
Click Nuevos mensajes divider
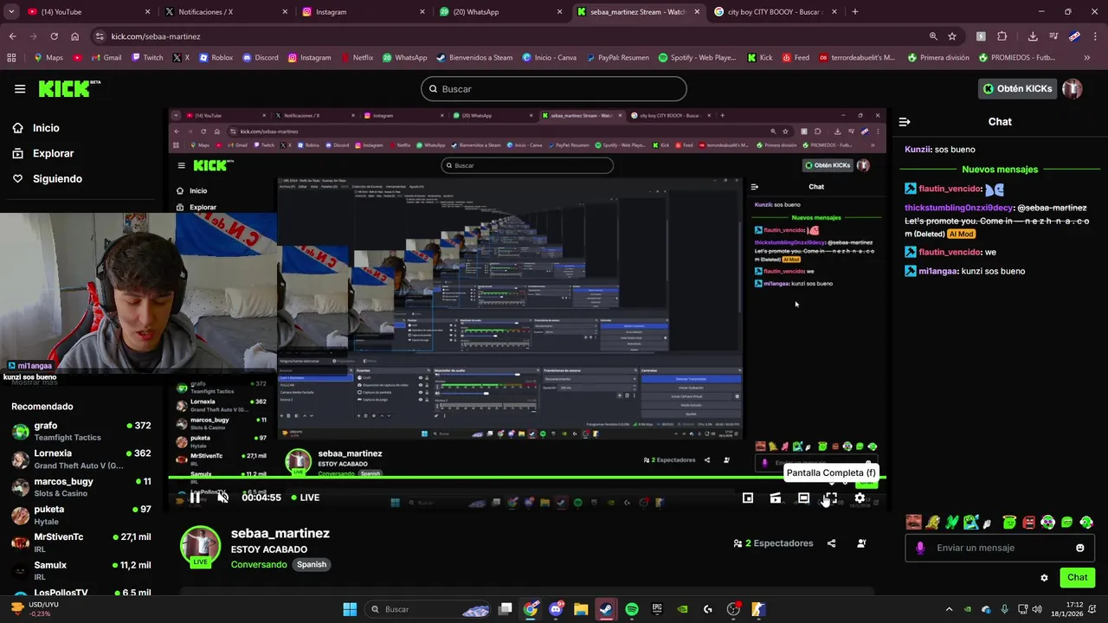(x=1000, y=170)
